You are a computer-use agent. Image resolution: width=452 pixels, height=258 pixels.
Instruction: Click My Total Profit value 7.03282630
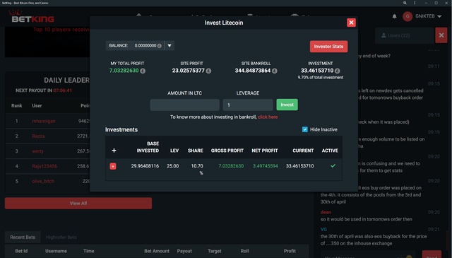click(x=124, y=71)
